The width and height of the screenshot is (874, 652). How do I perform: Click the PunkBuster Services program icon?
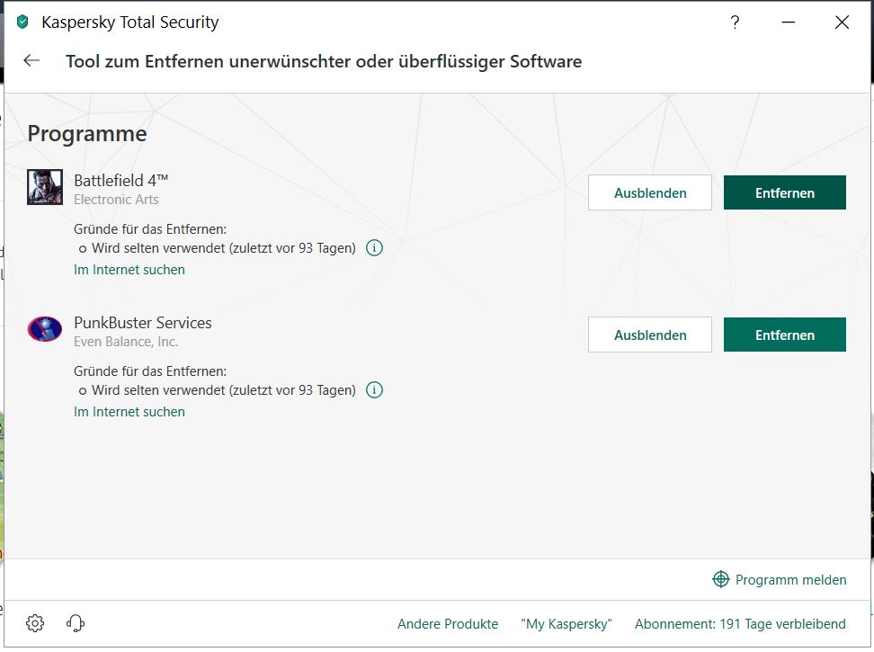[45, 329]
